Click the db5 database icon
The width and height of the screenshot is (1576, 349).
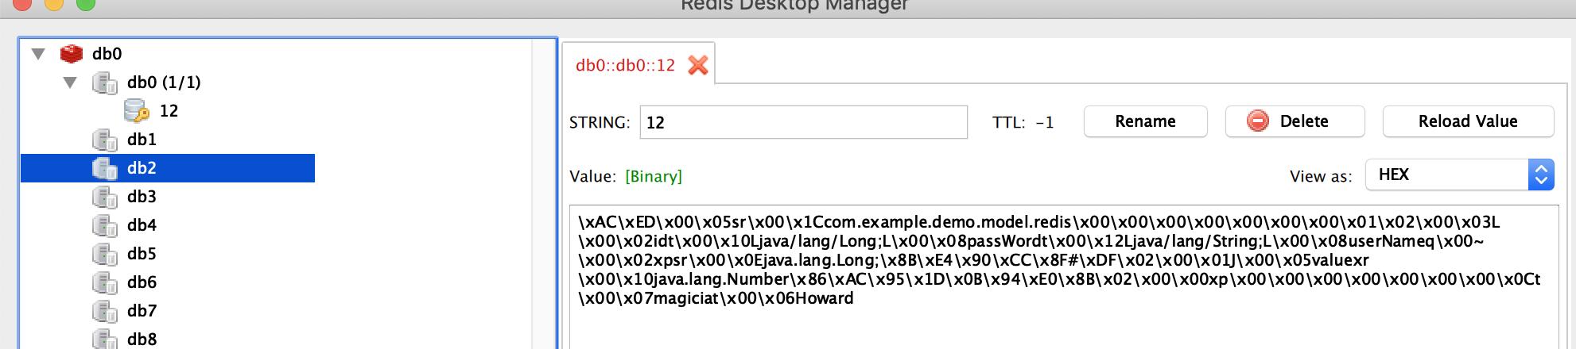[x=105, y=254]
